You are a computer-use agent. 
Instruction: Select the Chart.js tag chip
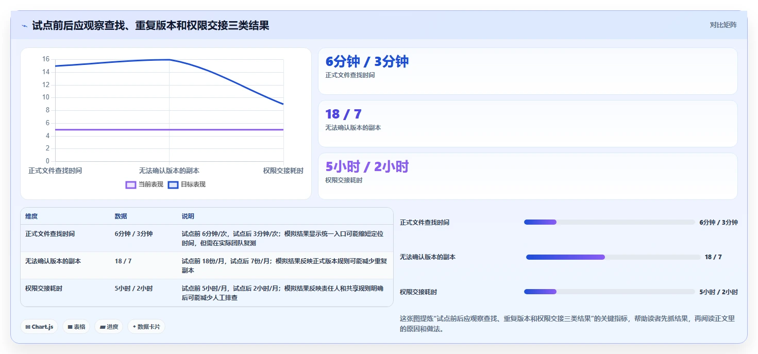39,327
